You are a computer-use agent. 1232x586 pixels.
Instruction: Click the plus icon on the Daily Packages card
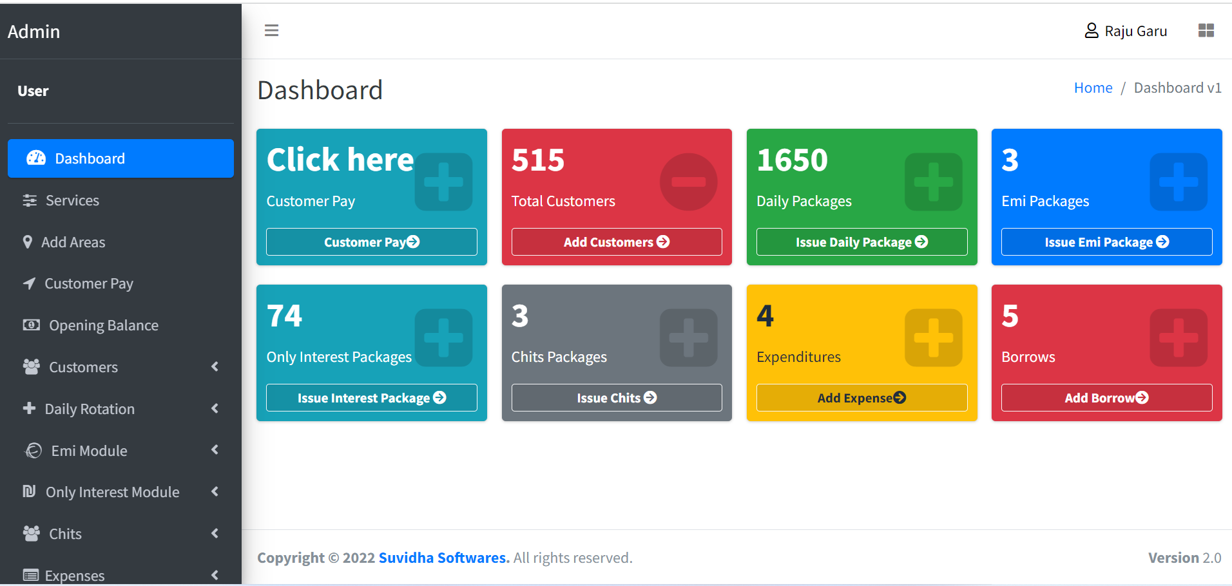[933, 182]
